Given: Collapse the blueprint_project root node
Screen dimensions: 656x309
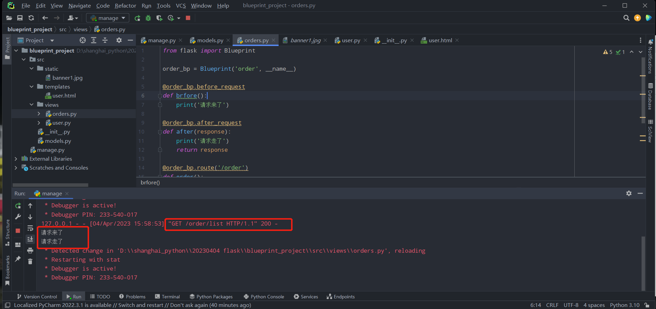Looking at the screenshot, I should [16, 50].
